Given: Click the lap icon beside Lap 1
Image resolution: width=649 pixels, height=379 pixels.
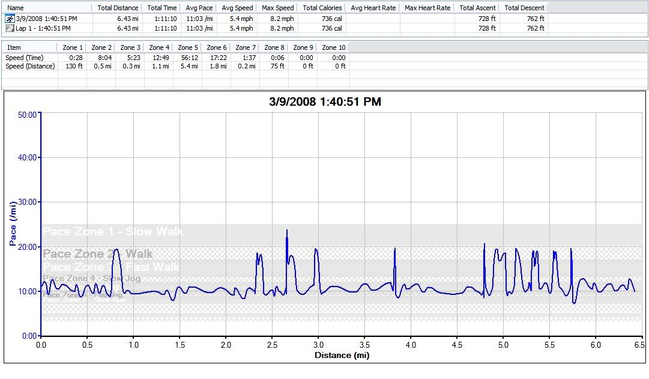Looking at the screenshot, I should 10,28.
